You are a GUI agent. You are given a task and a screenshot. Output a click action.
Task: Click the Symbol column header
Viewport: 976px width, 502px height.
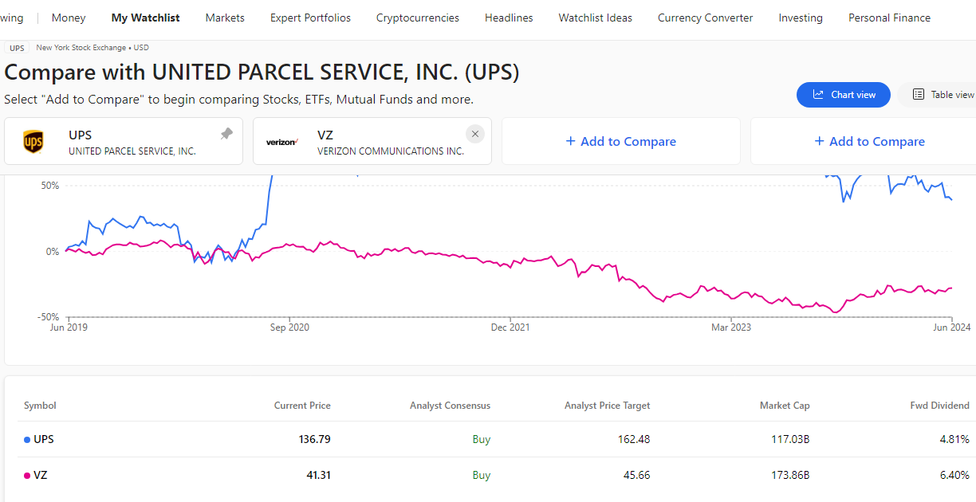click(40, 406)
